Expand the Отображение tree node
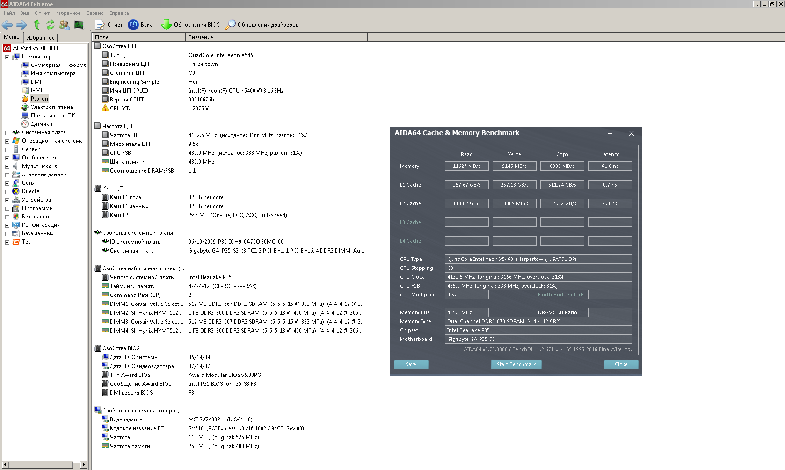The width and height of the screenshot is (785, 470). coord(7,158)
